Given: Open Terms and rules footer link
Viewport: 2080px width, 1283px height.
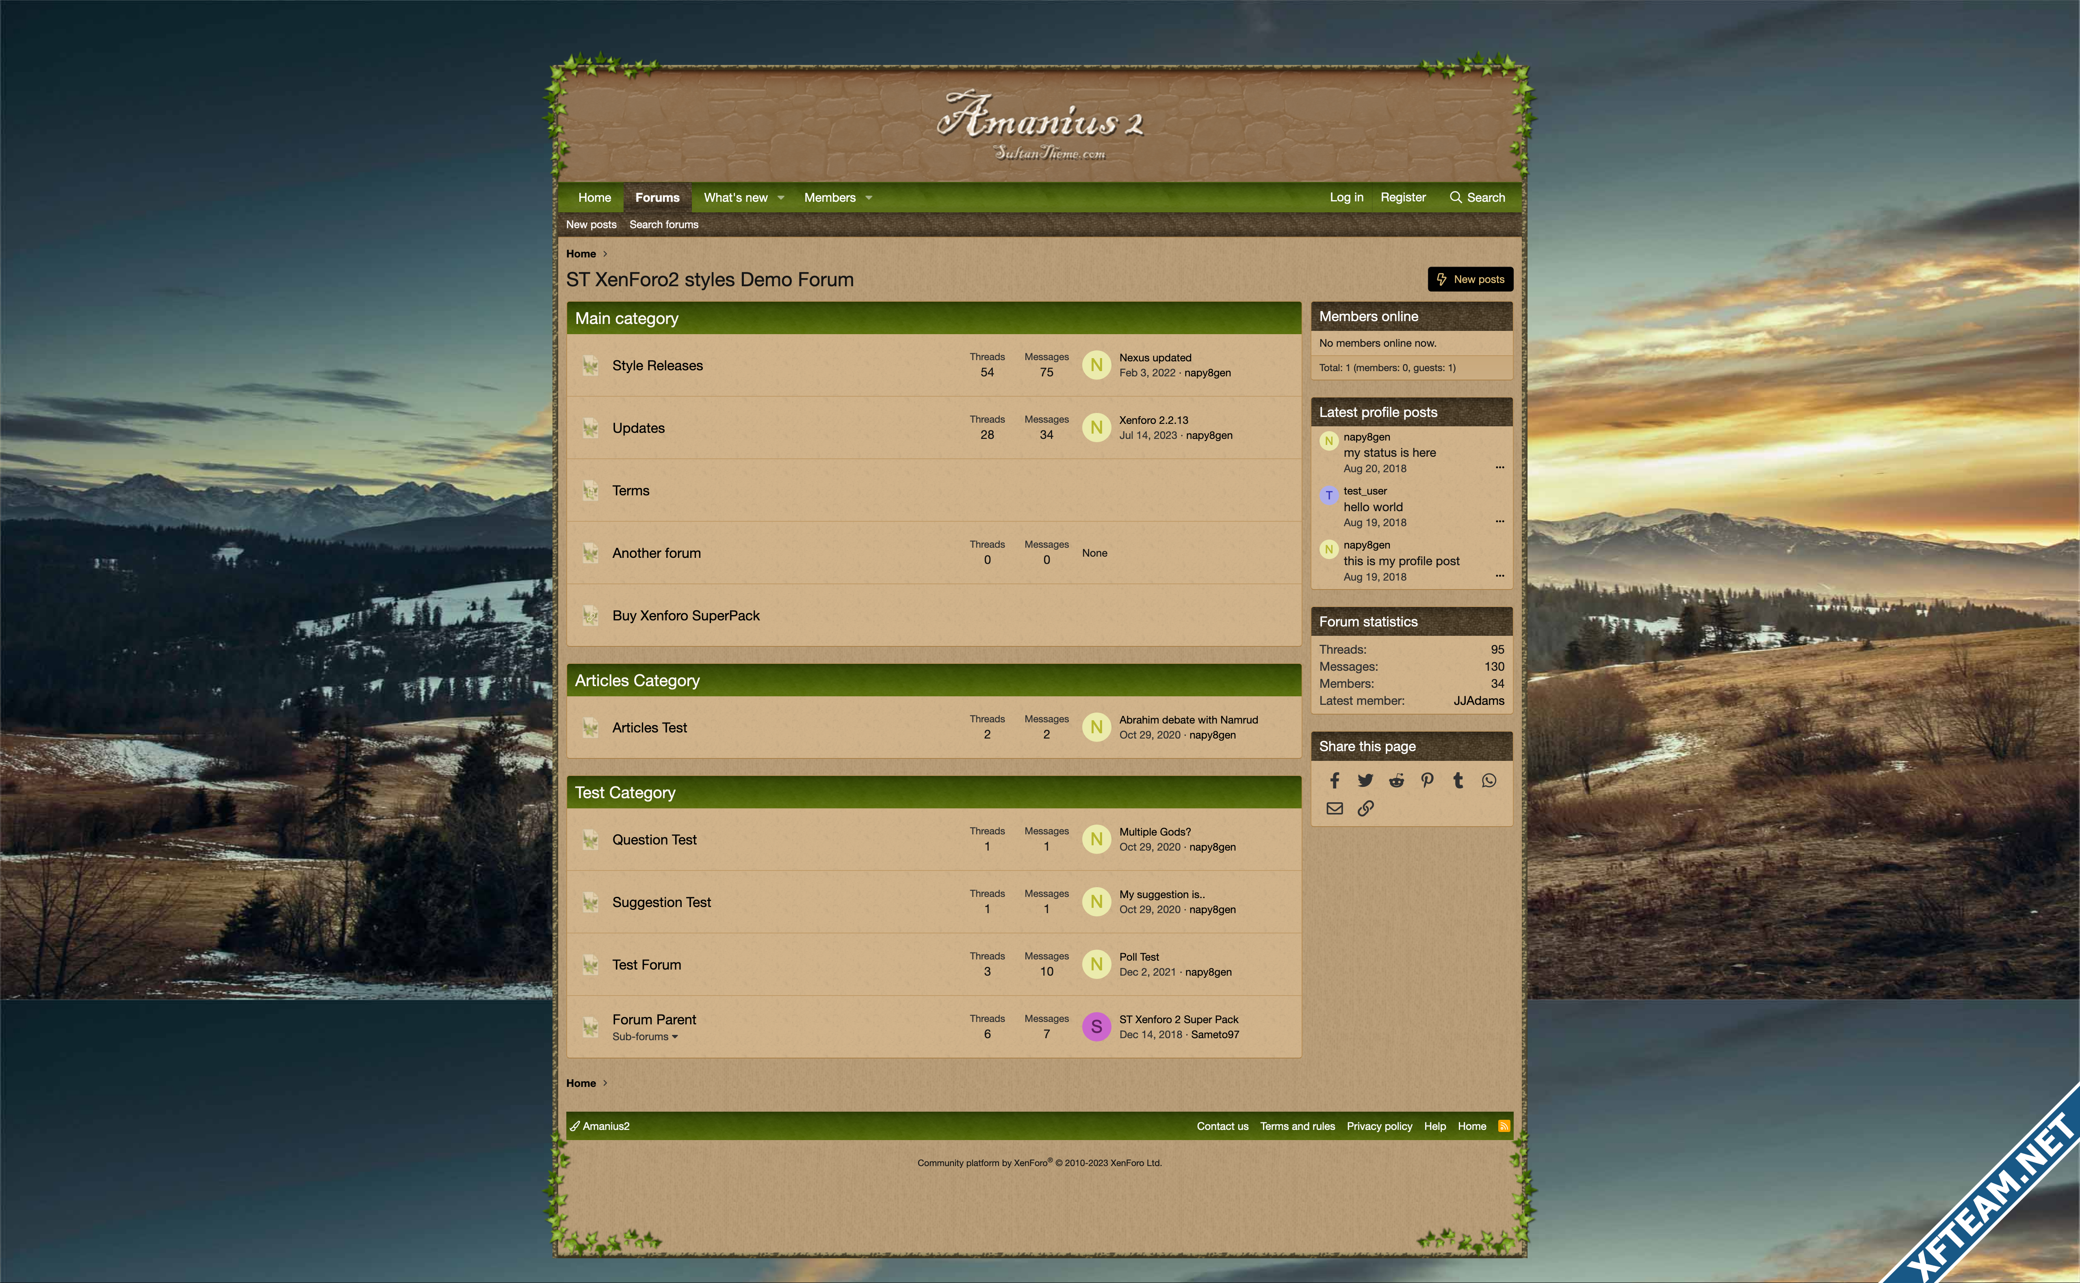Looking at the screenshot, I should click(x=1297, y=1126).
